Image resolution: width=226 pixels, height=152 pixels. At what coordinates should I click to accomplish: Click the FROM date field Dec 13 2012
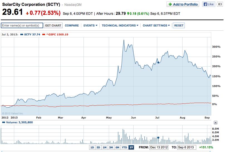click(x=159, y=147)
